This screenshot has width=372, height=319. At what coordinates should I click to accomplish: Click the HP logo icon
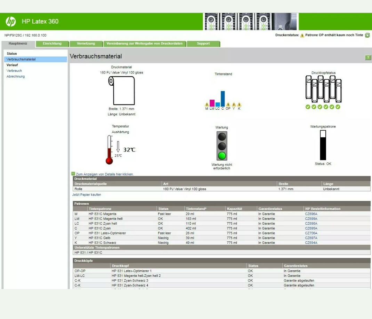11,21
